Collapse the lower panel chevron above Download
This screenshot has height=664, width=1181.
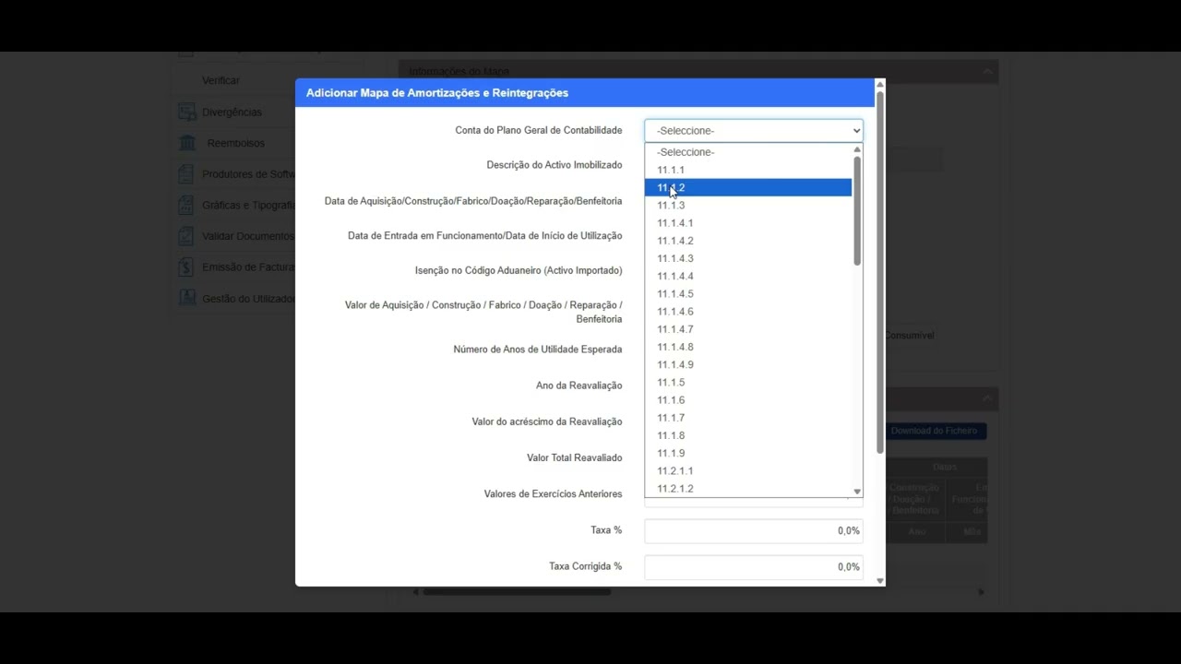tap(987, 397)
